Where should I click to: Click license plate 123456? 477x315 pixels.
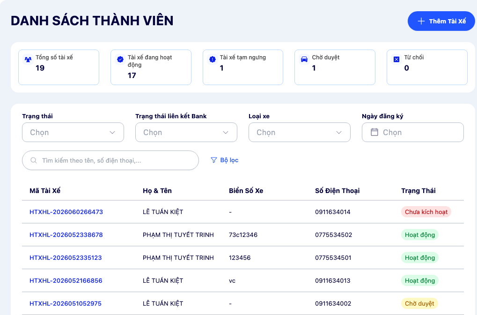pos(240,258)
